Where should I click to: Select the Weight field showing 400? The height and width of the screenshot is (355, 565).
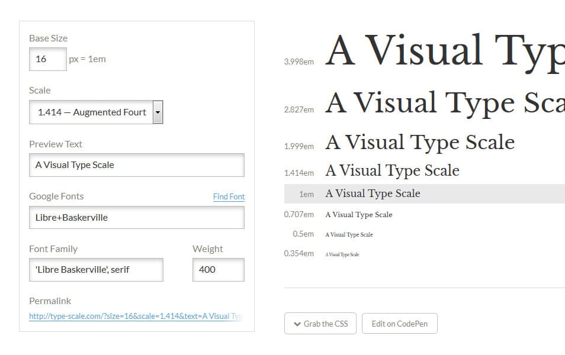(218, 269)
